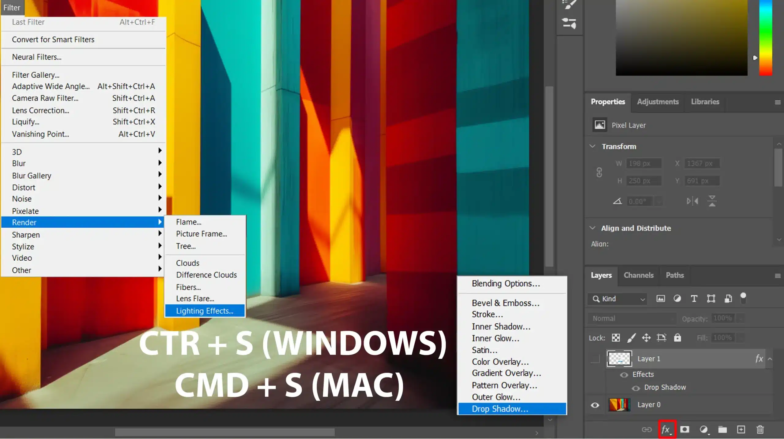Choose Lens Flare in Render submenu
Screen dimensions: 784x439
click(x=205, y=299)
